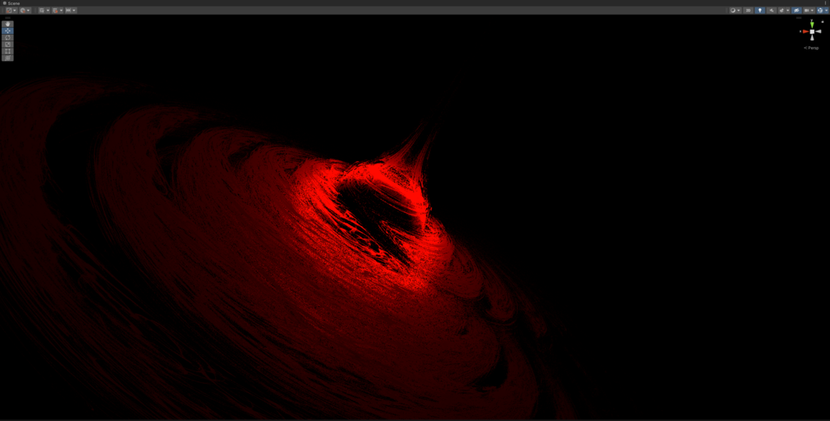Viewport: 830px width, 421px height.
Task: Open the handle rotation dropdown arrow
Action: tap(28, 10)
